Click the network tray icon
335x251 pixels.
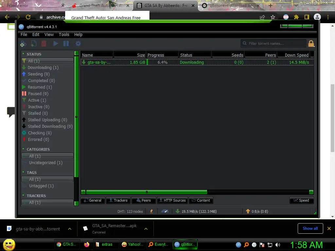pyautogui.click(x=270, y=244)
